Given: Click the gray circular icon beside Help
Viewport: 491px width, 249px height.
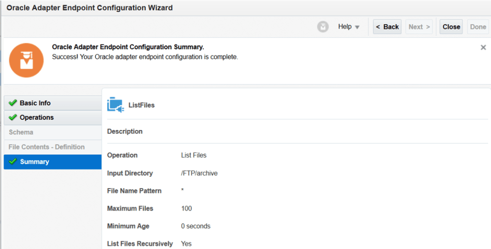Looking at the screenshot, I should pyautogui.click(x=323, y=27).
